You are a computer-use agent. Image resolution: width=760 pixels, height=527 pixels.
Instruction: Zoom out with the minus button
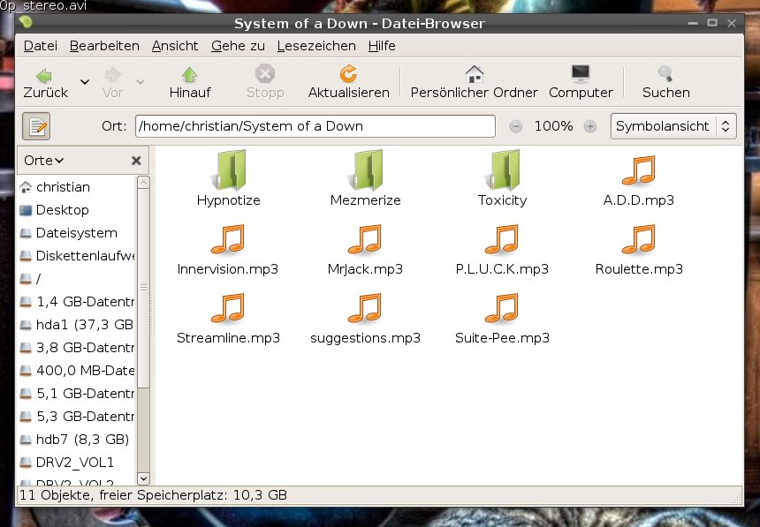(516, 126)
